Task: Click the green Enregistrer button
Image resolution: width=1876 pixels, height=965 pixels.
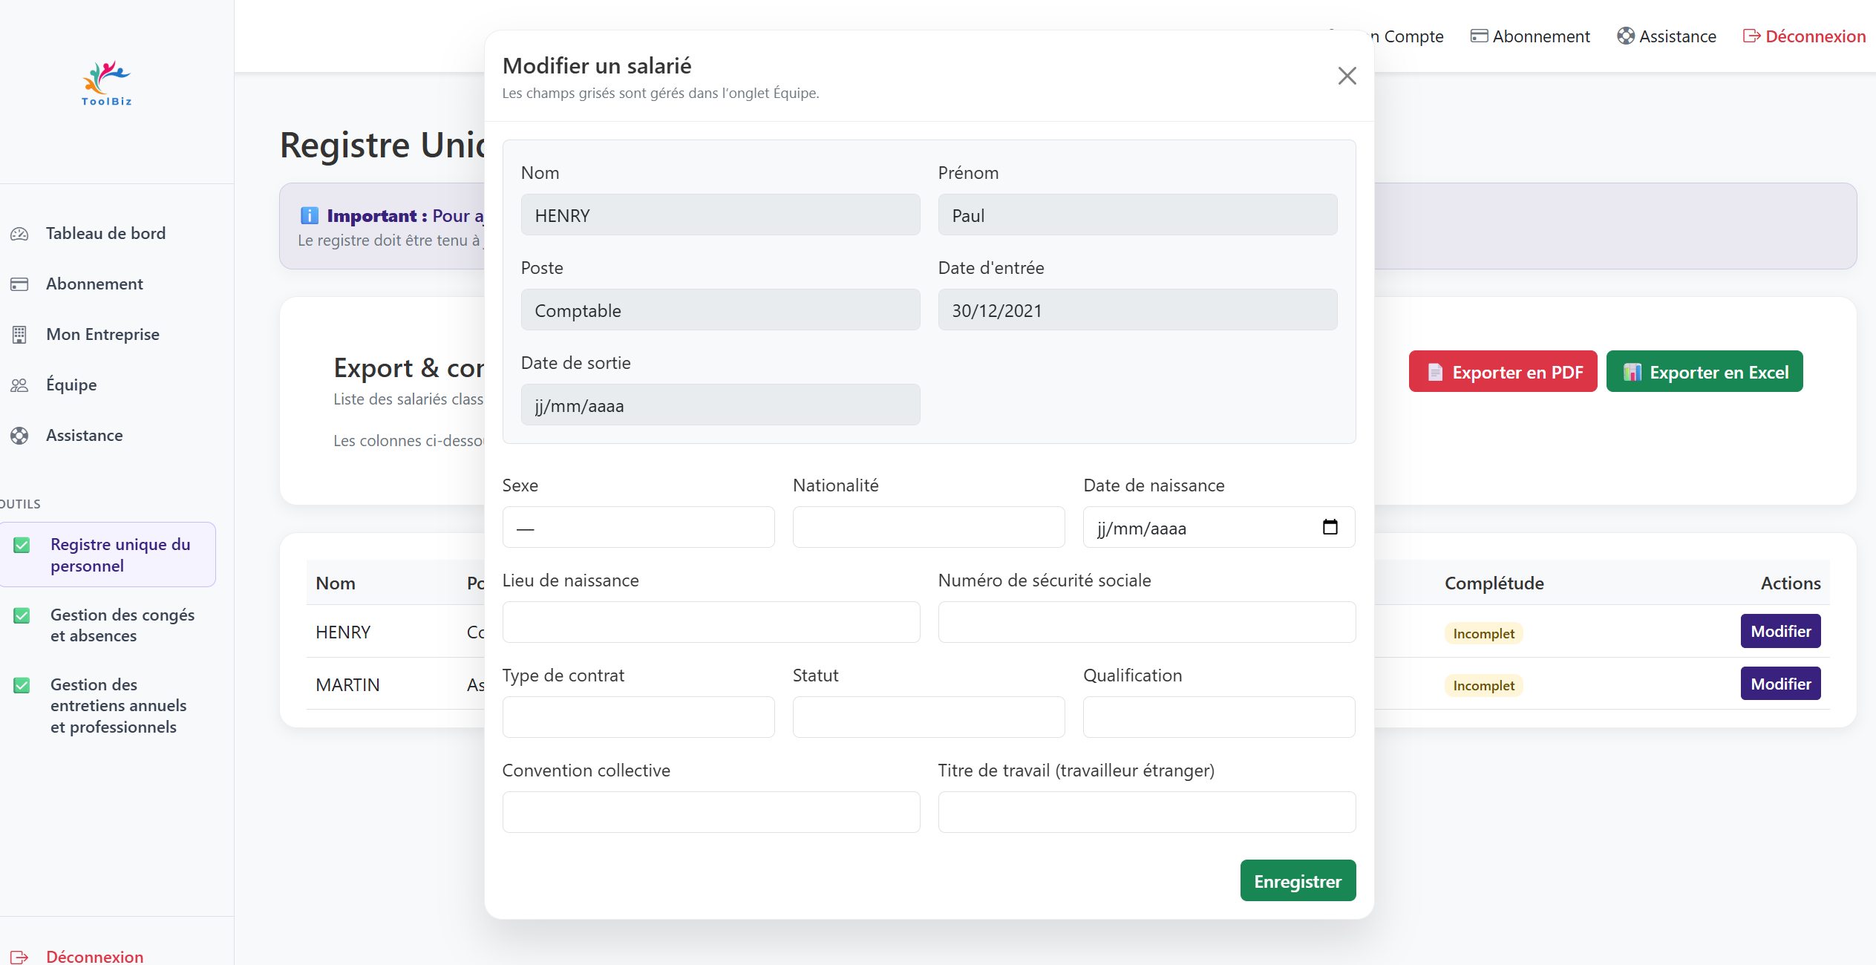Action: pyautogui.click(x=1297, y=881)
